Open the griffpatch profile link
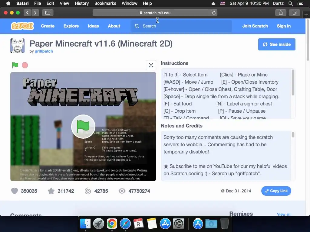Image resolution: width=310 pixels, height=232 pixels. tap(44, 51)
